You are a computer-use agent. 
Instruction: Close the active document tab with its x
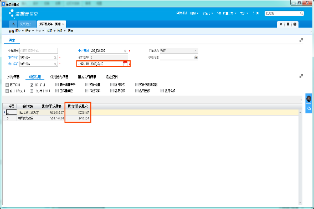tap(63, 24)
